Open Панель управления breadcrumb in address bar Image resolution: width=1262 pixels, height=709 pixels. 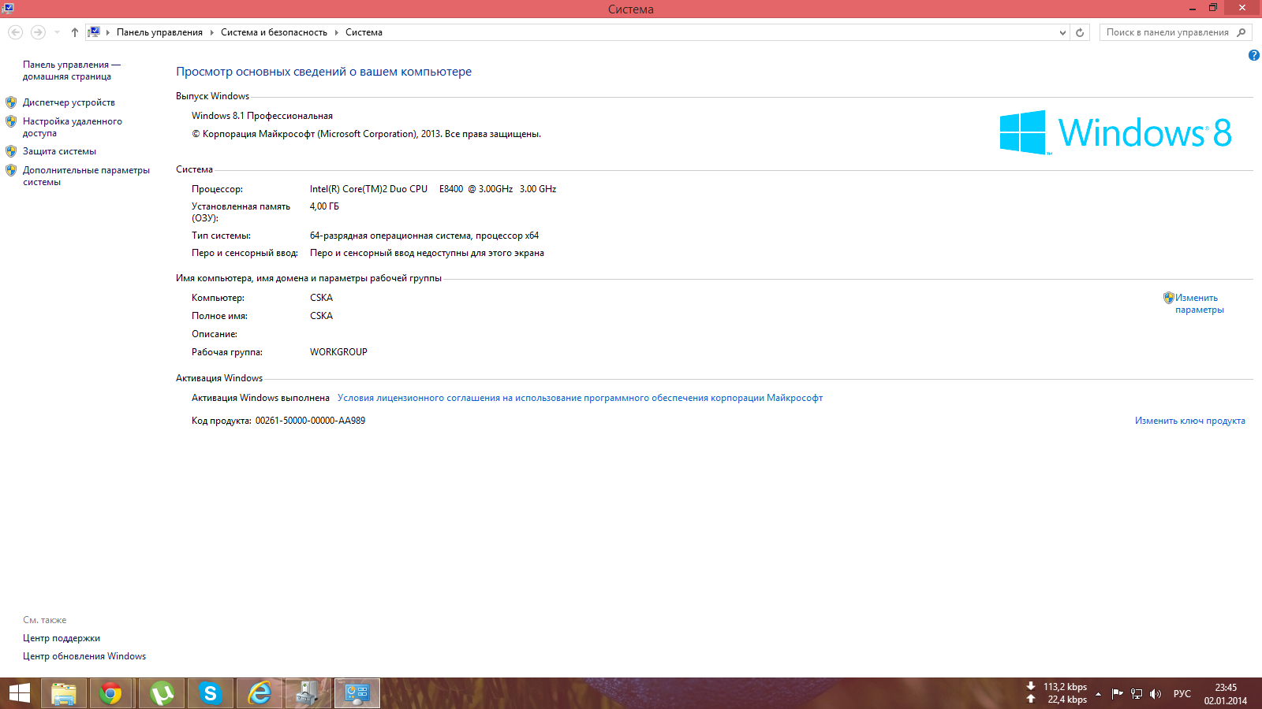pos(159,32)
